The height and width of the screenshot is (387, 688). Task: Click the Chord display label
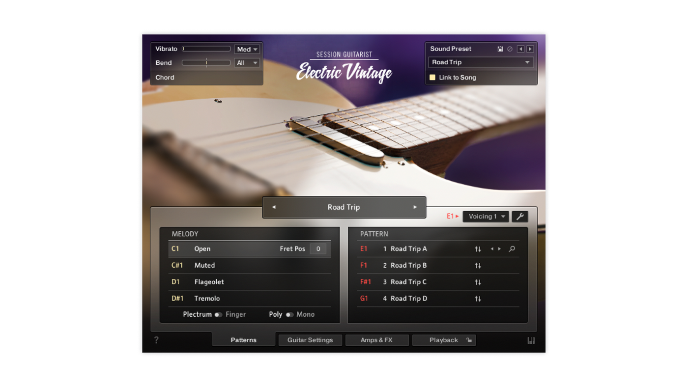click(x=165, y=78)
